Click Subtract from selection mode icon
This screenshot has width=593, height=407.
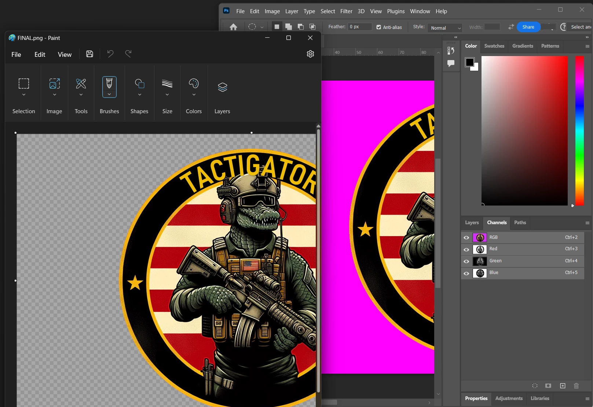(301, 27)
